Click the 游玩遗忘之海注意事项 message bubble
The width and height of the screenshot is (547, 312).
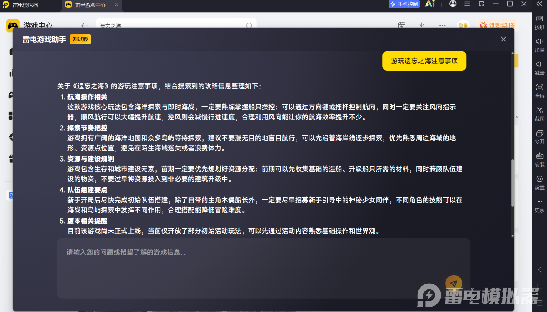click(x=424, y=61)
